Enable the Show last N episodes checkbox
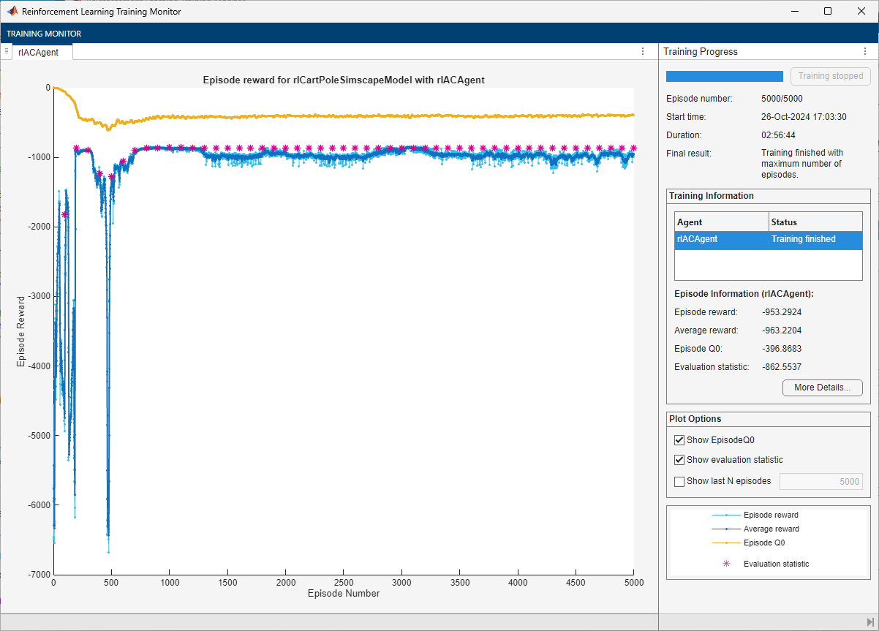The image size is (879, 631). coord(679,481)
